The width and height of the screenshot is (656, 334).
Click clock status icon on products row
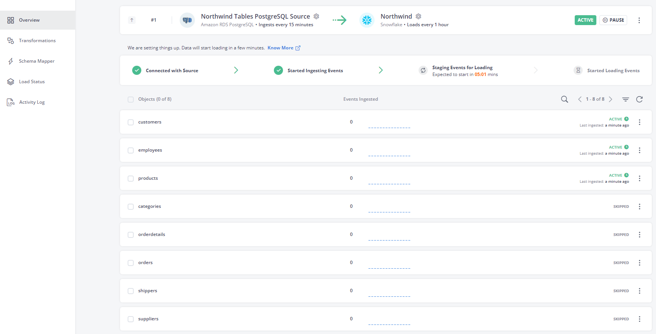pyautogui.click(x=626, y=175)
